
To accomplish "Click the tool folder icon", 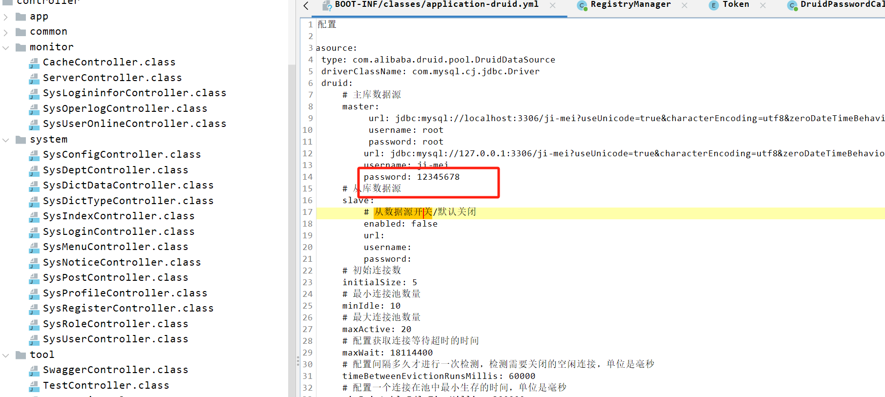I will coord(21,355).
